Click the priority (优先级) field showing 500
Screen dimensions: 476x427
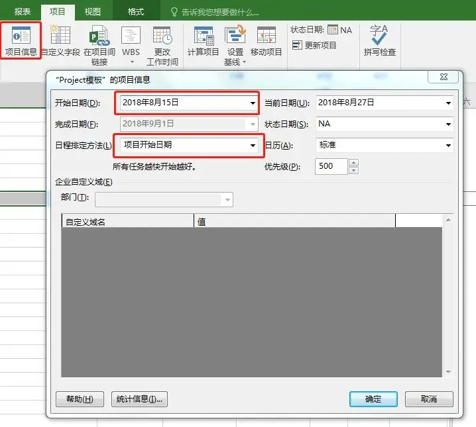click(x=331, y=166)
